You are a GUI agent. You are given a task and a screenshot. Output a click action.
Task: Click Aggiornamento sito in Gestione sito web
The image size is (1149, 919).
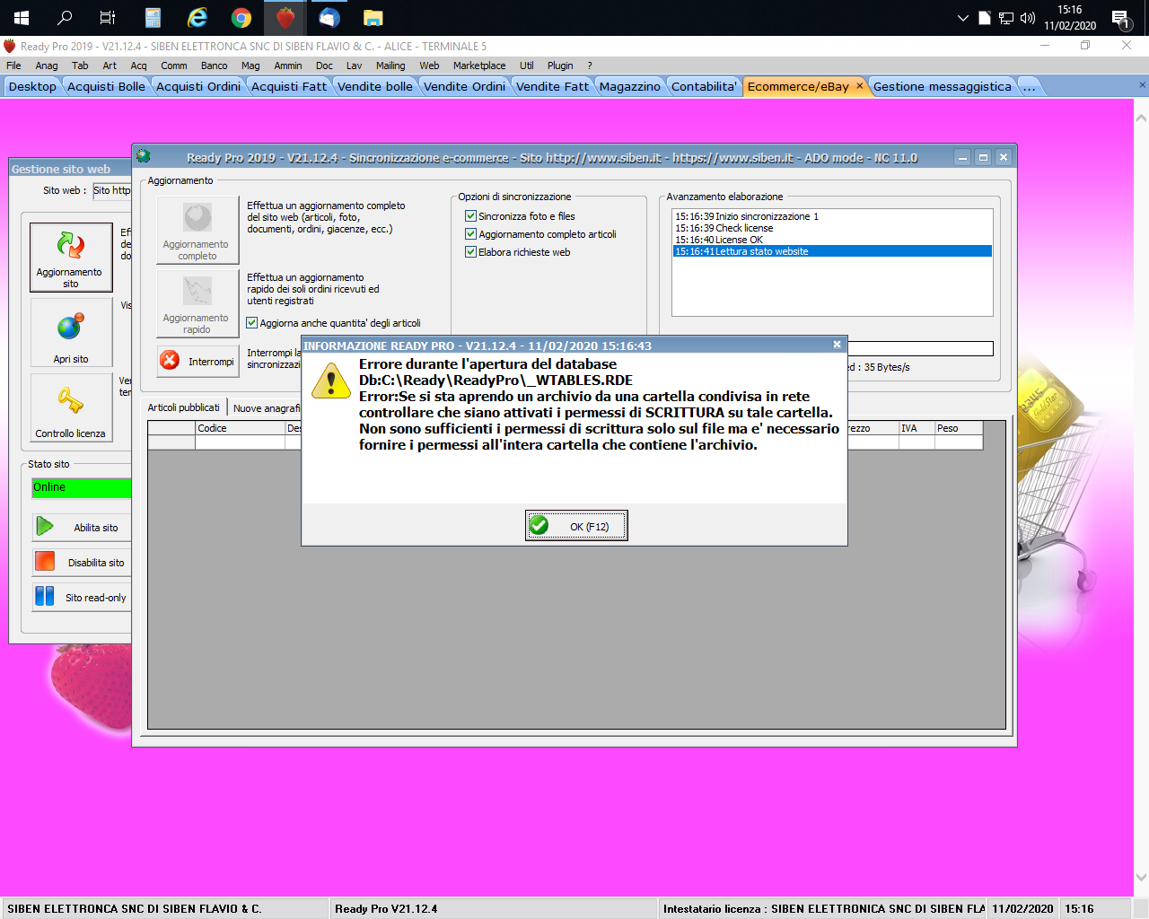pyautogui.click(x=71, y=258)
